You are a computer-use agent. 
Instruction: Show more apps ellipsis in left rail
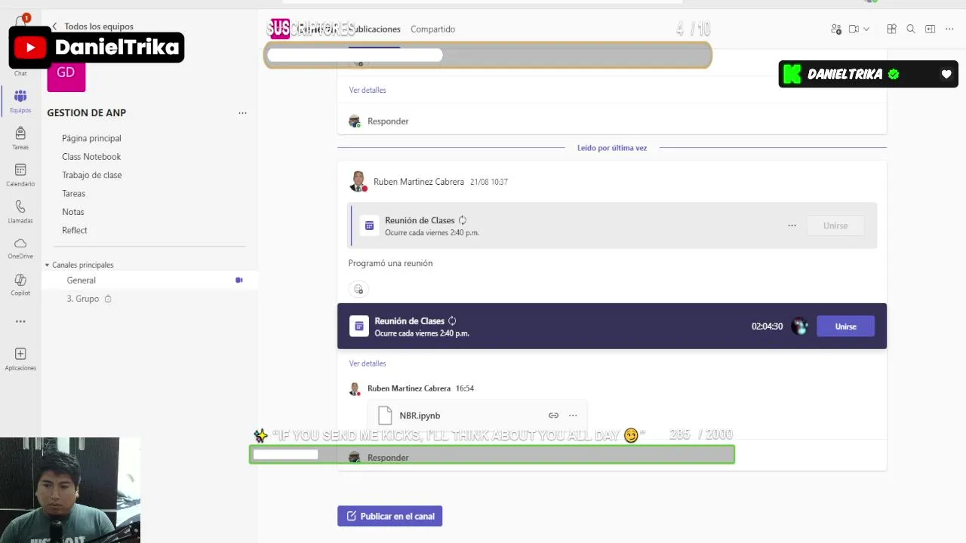(x=20, y=321)
